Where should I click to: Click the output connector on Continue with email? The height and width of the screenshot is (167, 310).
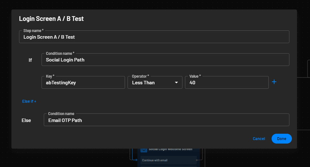pos(197,160)
